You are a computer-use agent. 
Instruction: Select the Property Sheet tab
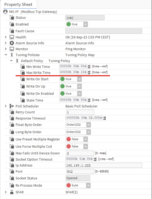pyautogui.click(x=18, y=5)
